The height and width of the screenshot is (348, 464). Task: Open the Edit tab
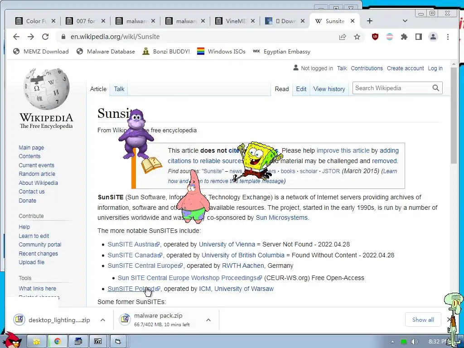(x=301, y=89)
